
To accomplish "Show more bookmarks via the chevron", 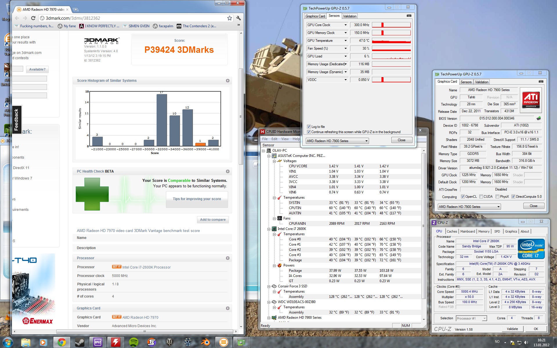I will tap(239, 25).
